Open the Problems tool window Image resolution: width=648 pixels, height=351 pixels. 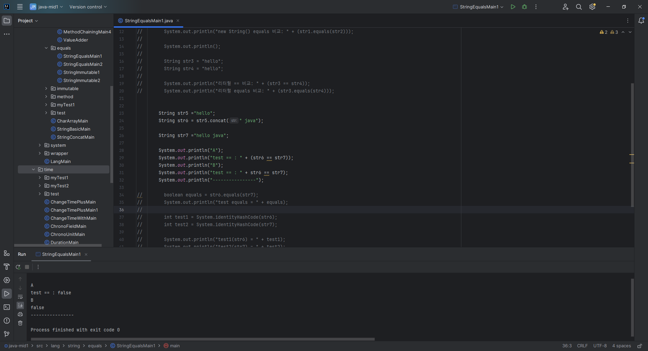(x=7, y=321)
